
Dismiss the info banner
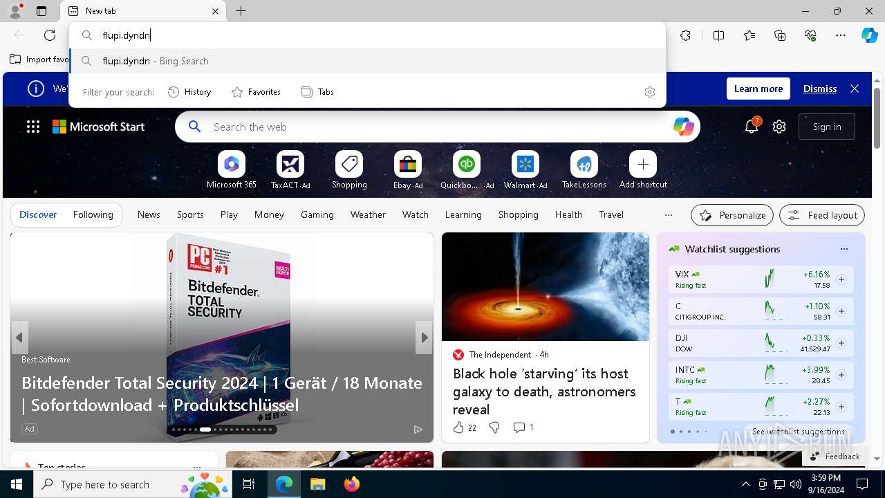tap(820, 89)
